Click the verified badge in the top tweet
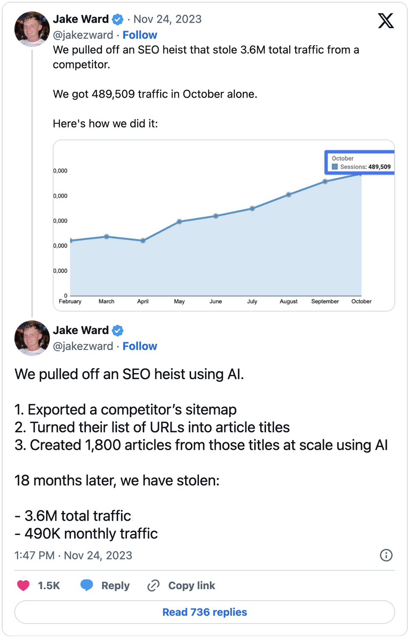The height and width of the screenshot is (639, 411). pos(118,19)
